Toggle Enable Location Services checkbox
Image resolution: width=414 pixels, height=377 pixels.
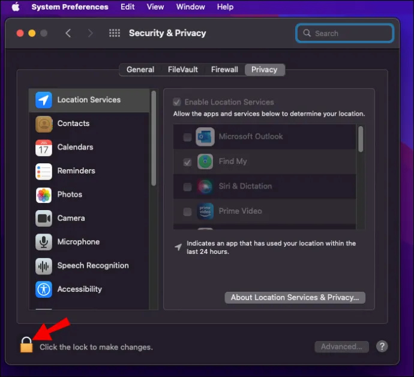tap(177, 102)
